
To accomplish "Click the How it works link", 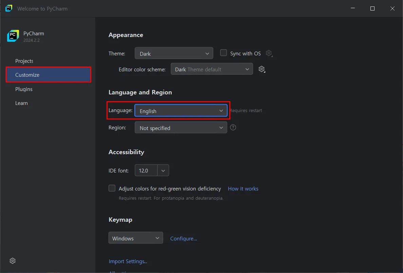I will [243, 188].
